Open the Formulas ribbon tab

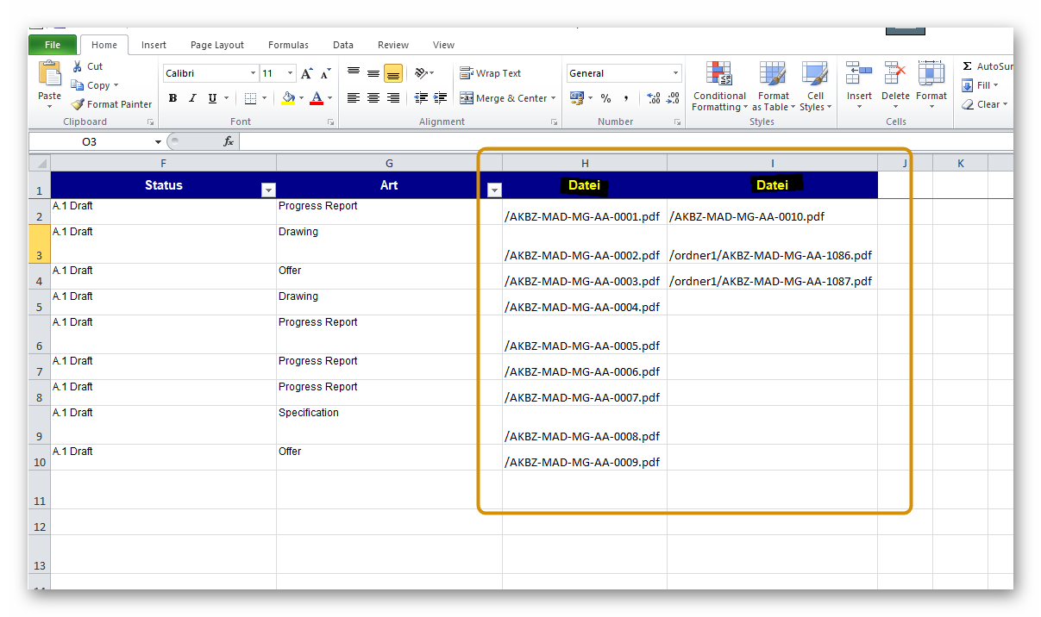pyautogui.click(x=288, y=45)
